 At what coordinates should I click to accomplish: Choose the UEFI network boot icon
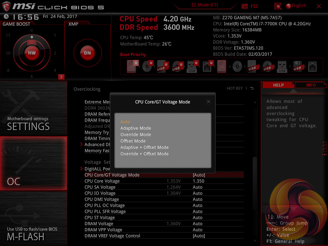pos(208,66)
